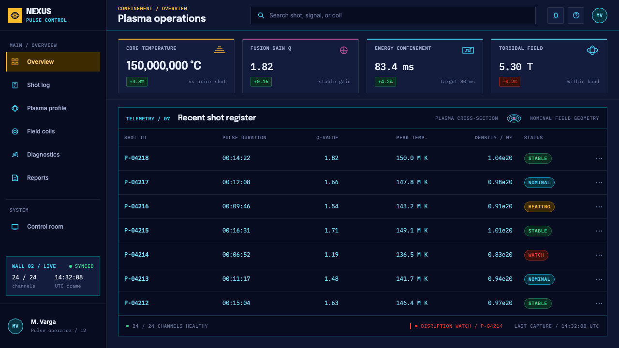
Task: Click the +3.8% change badge
Action: tap(137, 82)
